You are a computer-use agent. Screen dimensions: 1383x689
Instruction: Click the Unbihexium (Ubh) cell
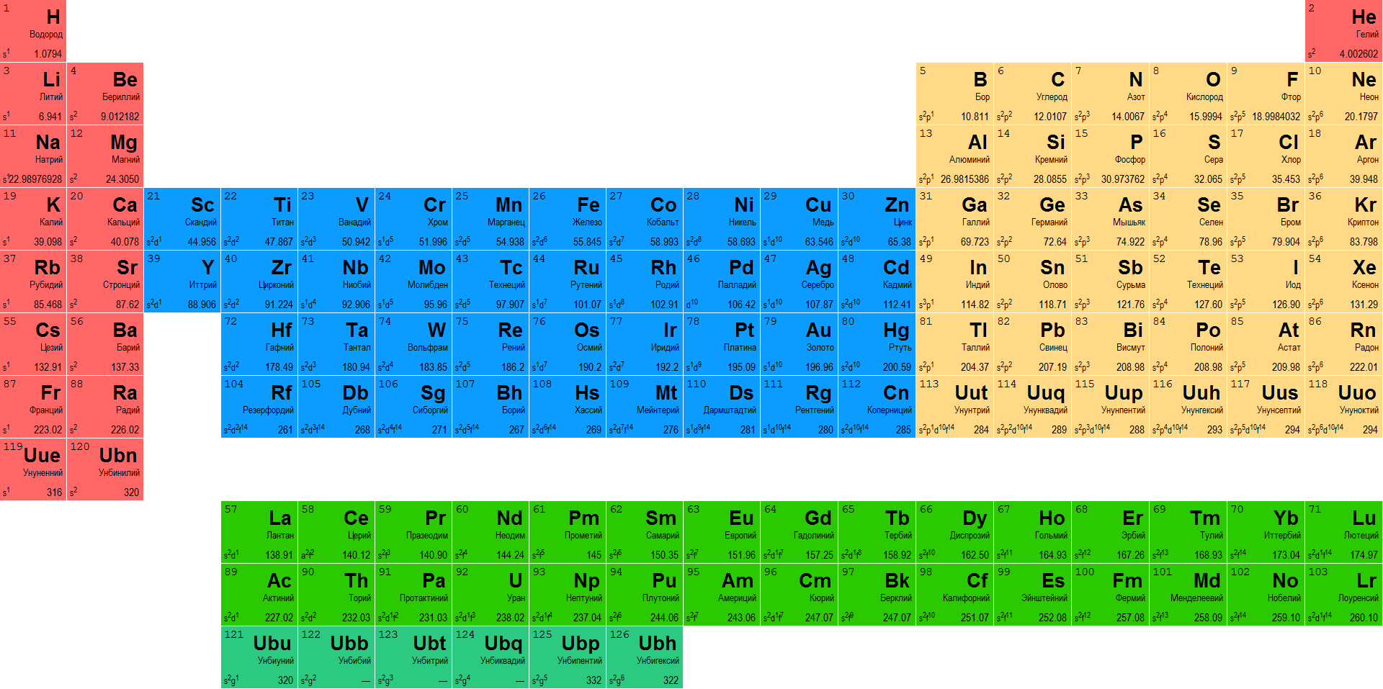[x=645, y=657]
